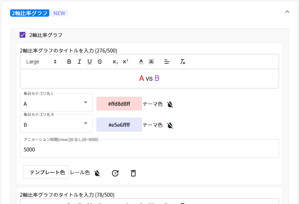
Task: Open the 集計カテゴリ名 L dropdown
Action: 57,103
